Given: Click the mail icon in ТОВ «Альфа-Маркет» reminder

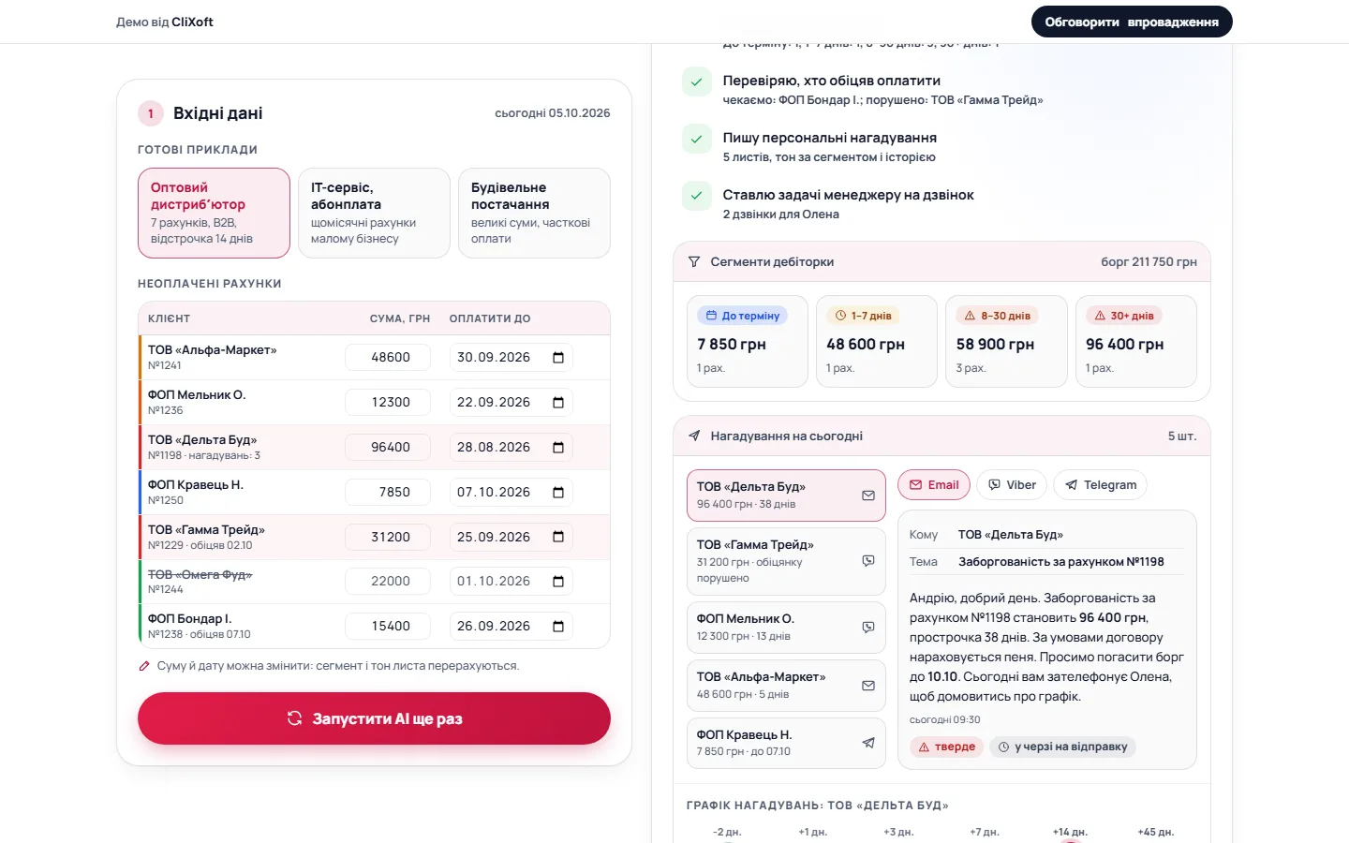Looking at the screenshot, I should 868,686.
